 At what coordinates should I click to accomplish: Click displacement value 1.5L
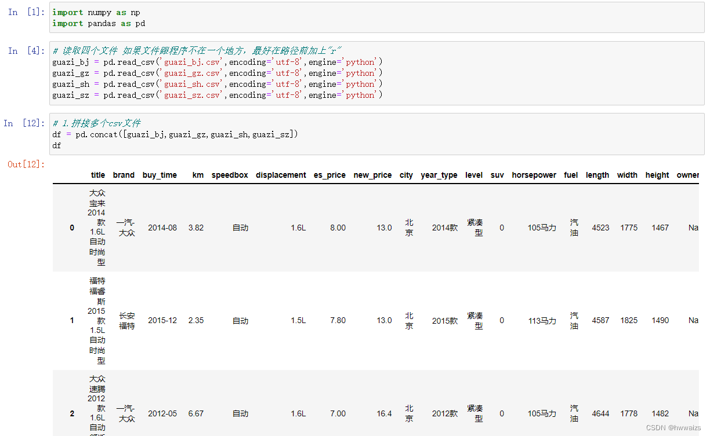[x=298, y=320]
